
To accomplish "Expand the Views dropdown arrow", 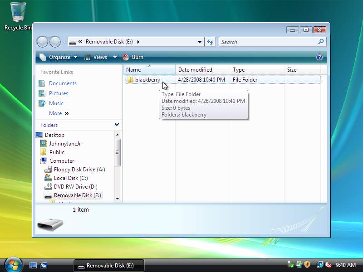I will (115, 57).
